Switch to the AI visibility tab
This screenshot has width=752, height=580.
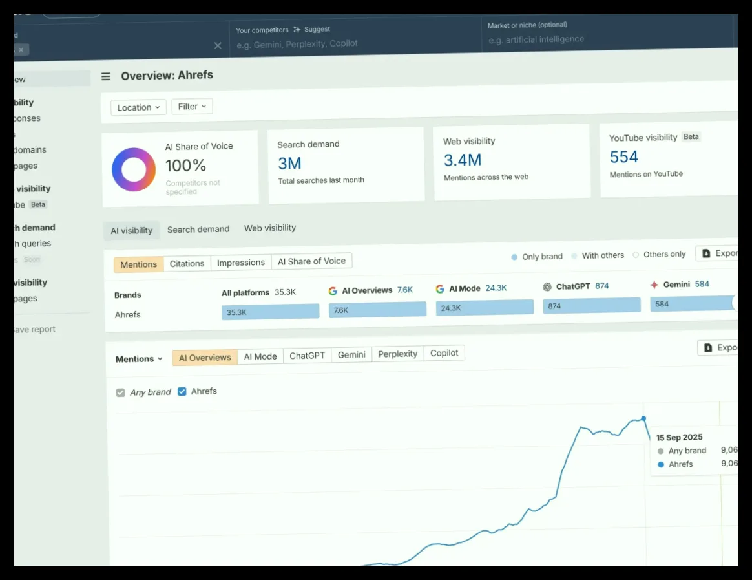131,231
